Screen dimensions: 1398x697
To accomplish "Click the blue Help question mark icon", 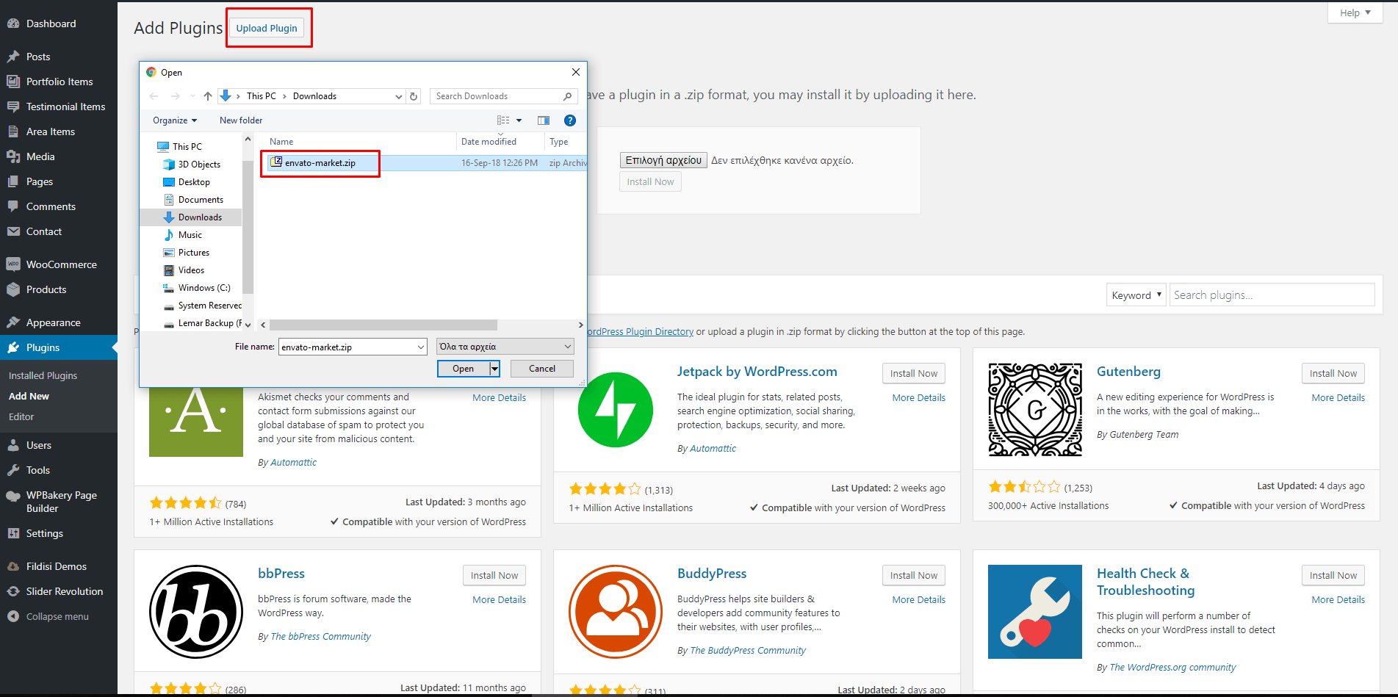I will click(569, 120).
